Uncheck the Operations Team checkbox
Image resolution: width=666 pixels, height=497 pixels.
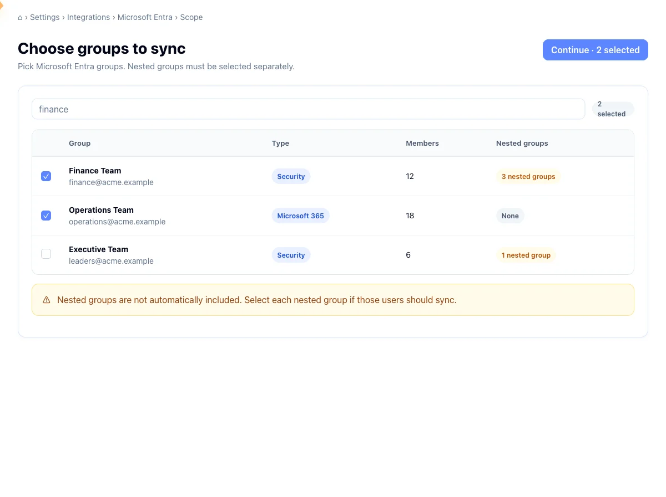46,216
